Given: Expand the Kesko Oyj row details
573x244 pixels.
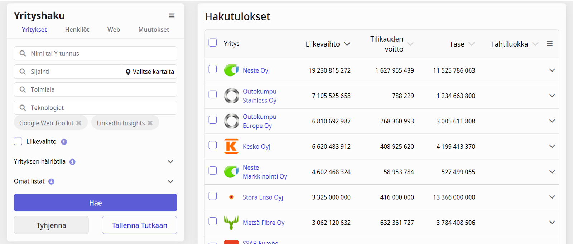Looking at the screenshot, I should tap(552, 146).
